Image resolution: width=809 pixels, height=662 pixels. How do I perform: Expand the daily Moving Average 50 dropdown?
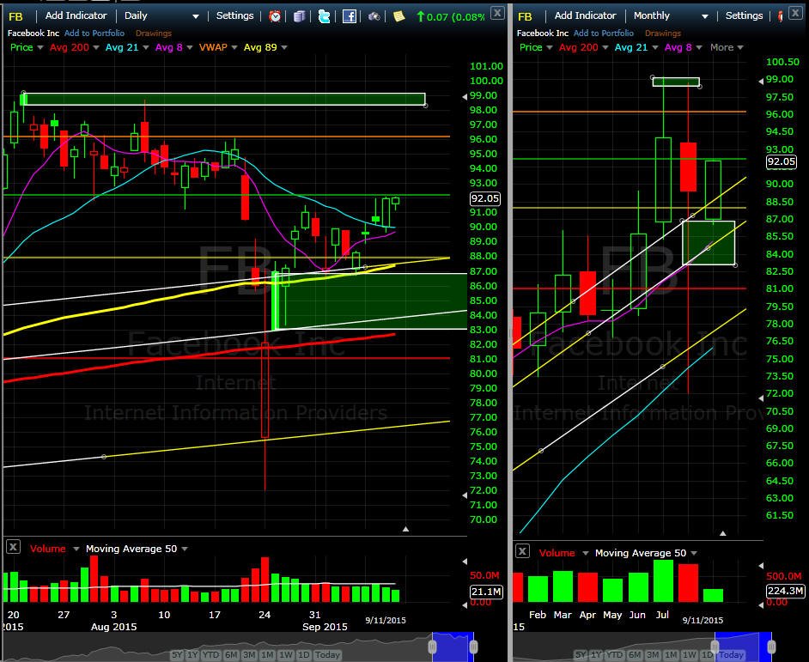click(185, 549)
